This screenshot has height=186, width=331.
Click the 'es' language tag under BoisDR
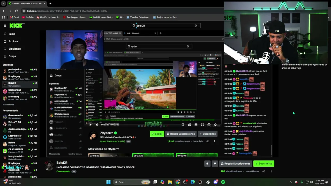(74, 172)
